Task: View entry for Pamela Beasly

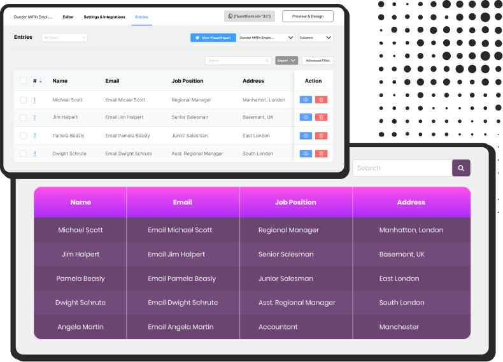Action: click(x=306, y=136)
